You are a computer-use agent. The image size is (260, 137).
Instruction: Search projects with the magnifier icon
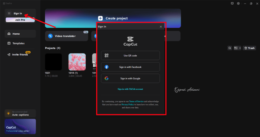point(230,48)
